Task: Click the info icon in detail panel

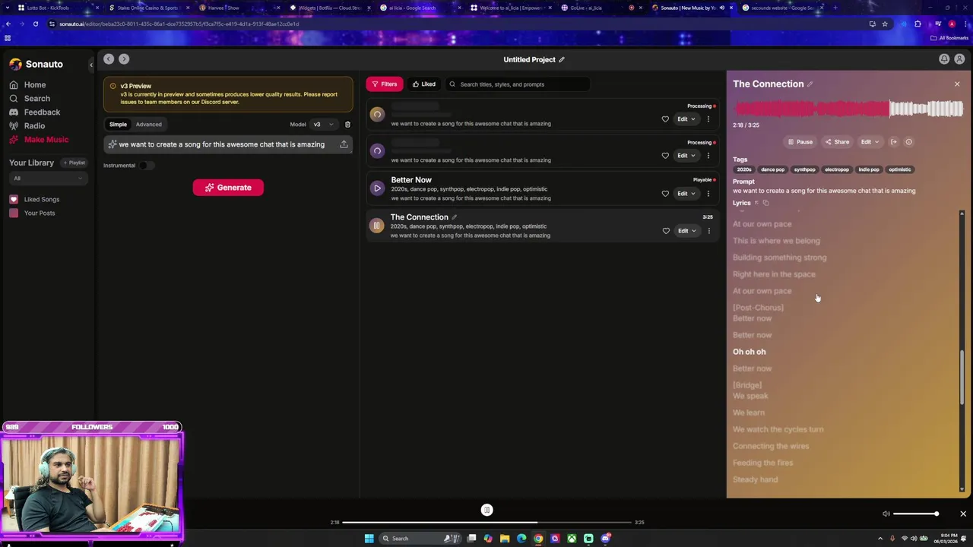Action: [x=908, y=142]
